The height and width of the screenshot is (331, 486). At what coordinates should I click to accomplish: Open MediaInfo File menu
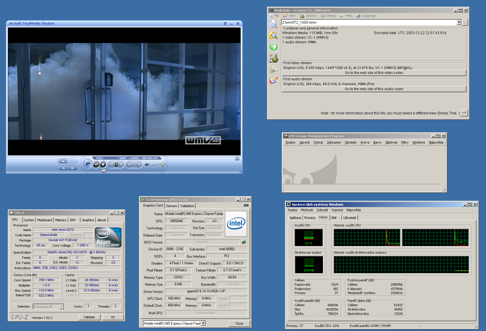[x=274, y=16]
